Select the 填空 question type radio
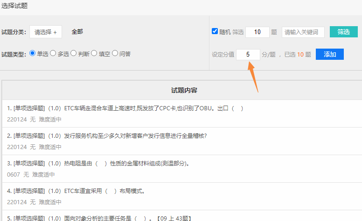362x221 pixels. coord(94,53)
